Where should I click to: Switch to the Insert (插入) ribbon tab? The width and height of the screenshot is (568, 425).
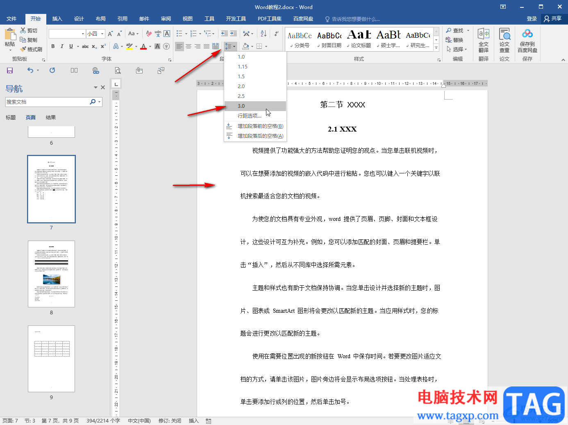pos(57,19)
